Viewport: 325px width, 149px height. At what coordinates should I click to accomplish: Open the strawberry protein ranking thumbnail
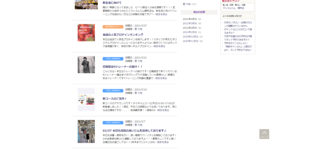(86, 33)
